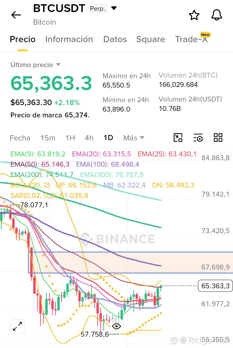Open the Información tab
Screen dimensions: 233x348
pos(69,39)
